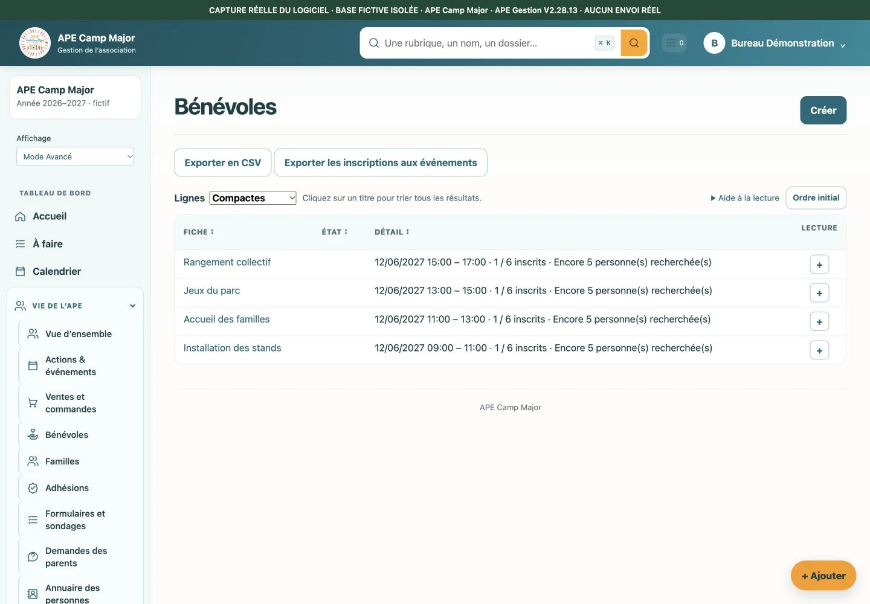Sort table by DÉTAIL column
The height and width of the screenshot is (604, 870).
392,232
